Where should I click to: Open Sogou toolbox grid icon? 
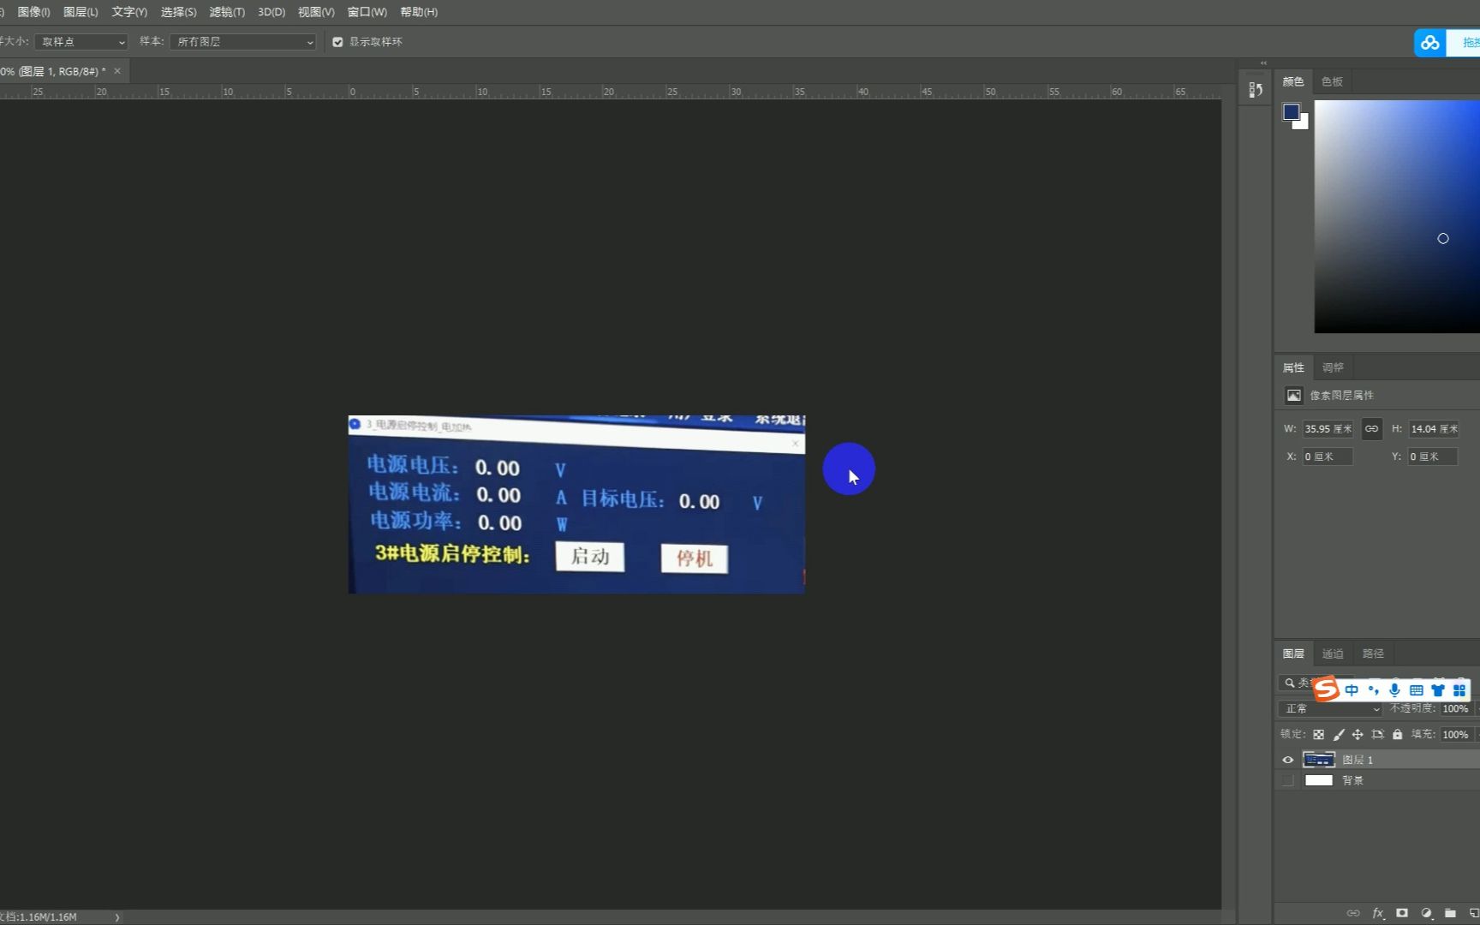click(1459, 690)
